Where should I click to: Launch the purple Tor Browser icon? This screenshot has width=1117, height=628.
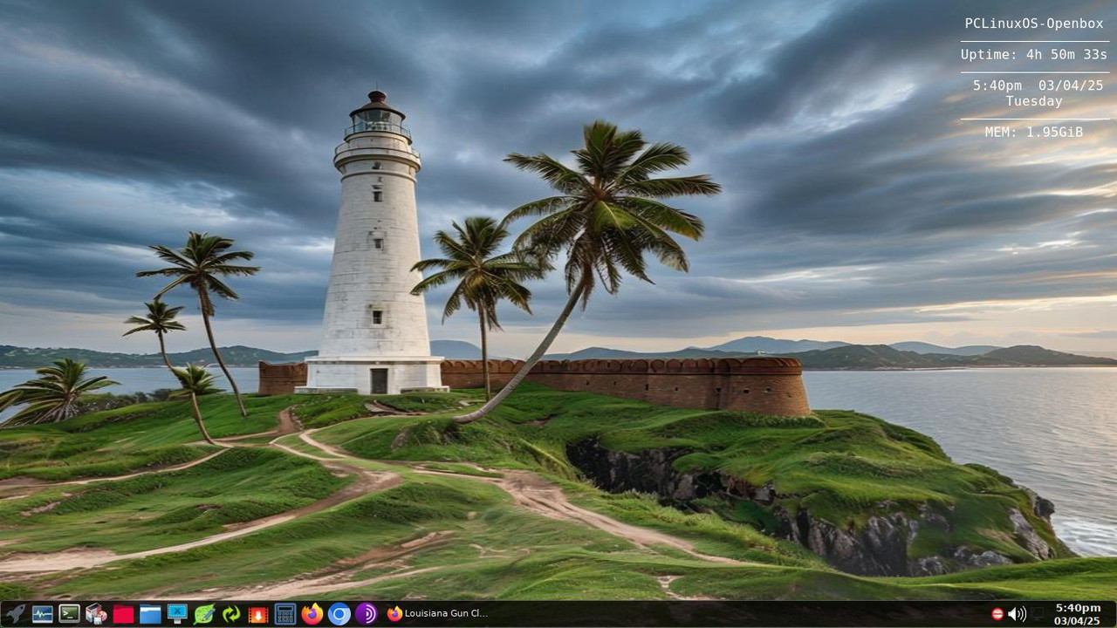pos(367,614)
